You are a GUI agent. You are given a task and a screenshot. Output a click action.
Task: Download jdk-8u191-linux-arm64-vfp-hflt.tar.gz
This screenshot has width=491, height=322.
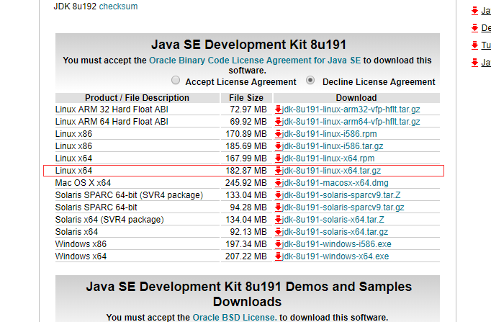pos(351,122)
